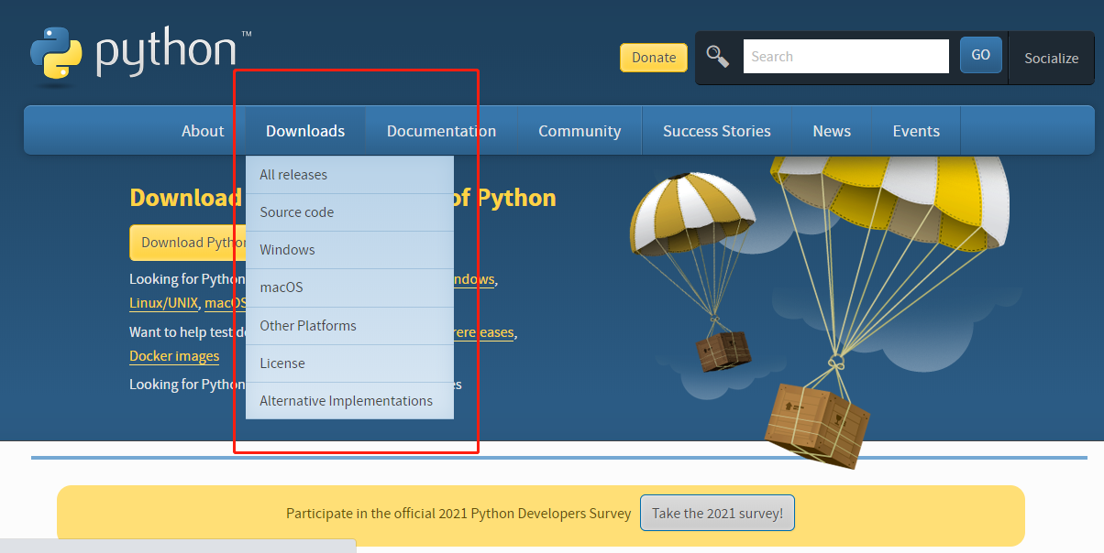Click the Python logo

point(140,55)
